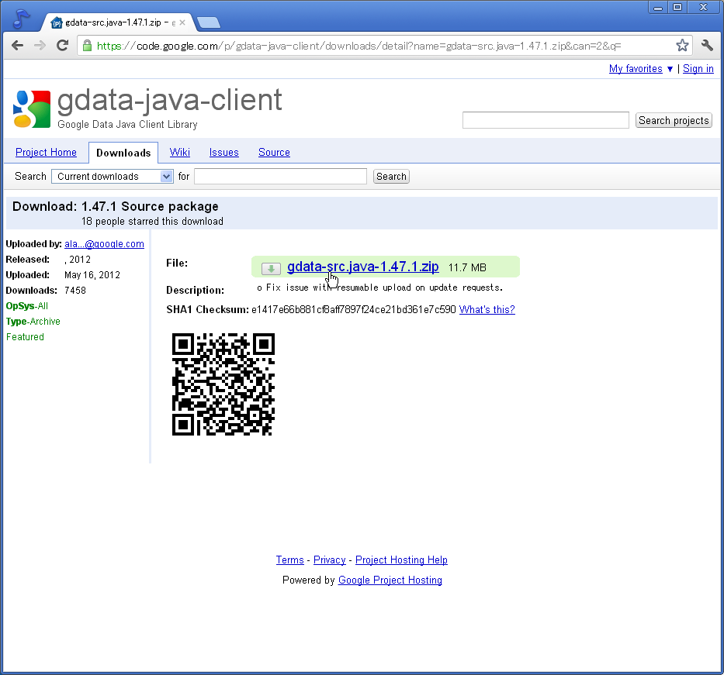Open the Source tab
This screenshot has width=724, height=675.
[274, 152]
